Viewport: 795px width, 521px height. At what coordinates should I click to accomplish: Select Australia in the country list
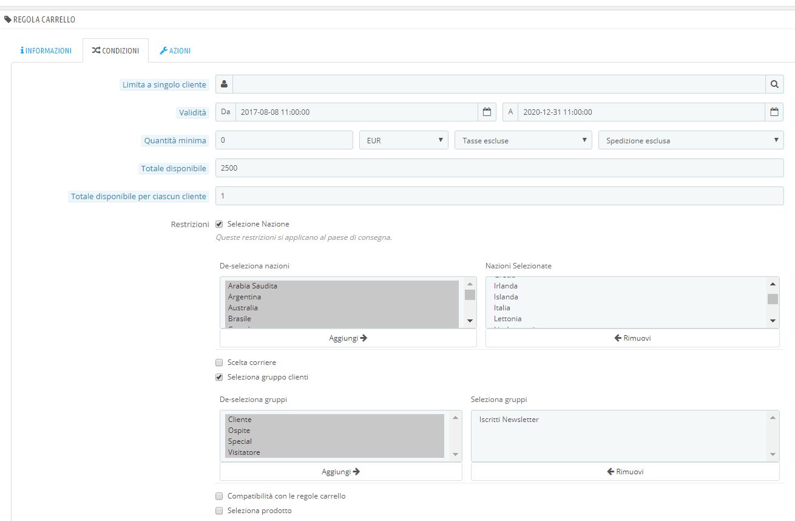342,308
